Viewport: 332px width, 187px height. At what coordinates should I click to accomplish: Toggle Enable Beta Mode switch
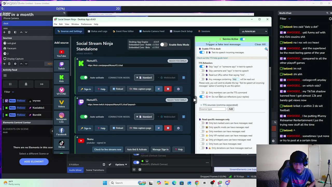click(164, 45)
